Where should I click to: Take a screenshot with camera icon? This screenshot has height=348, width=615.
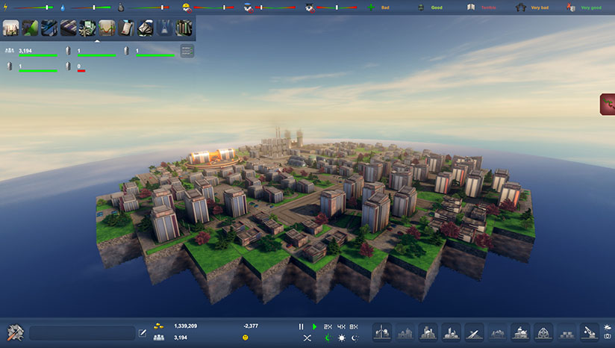[x=608, y=337]
